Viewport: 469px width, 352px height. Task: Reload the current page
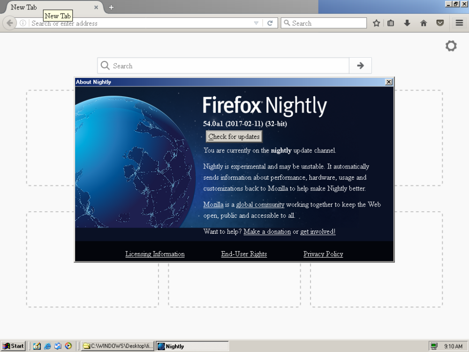270,23
